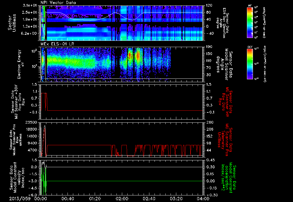
Task: Click the red 'MU Scanner Inh Raw Data' label
Action: tap(225, 102)
